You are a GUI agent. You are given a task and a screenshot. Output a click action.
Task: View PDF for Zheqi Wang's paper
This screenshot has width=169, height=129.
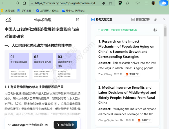pos(132,74)
